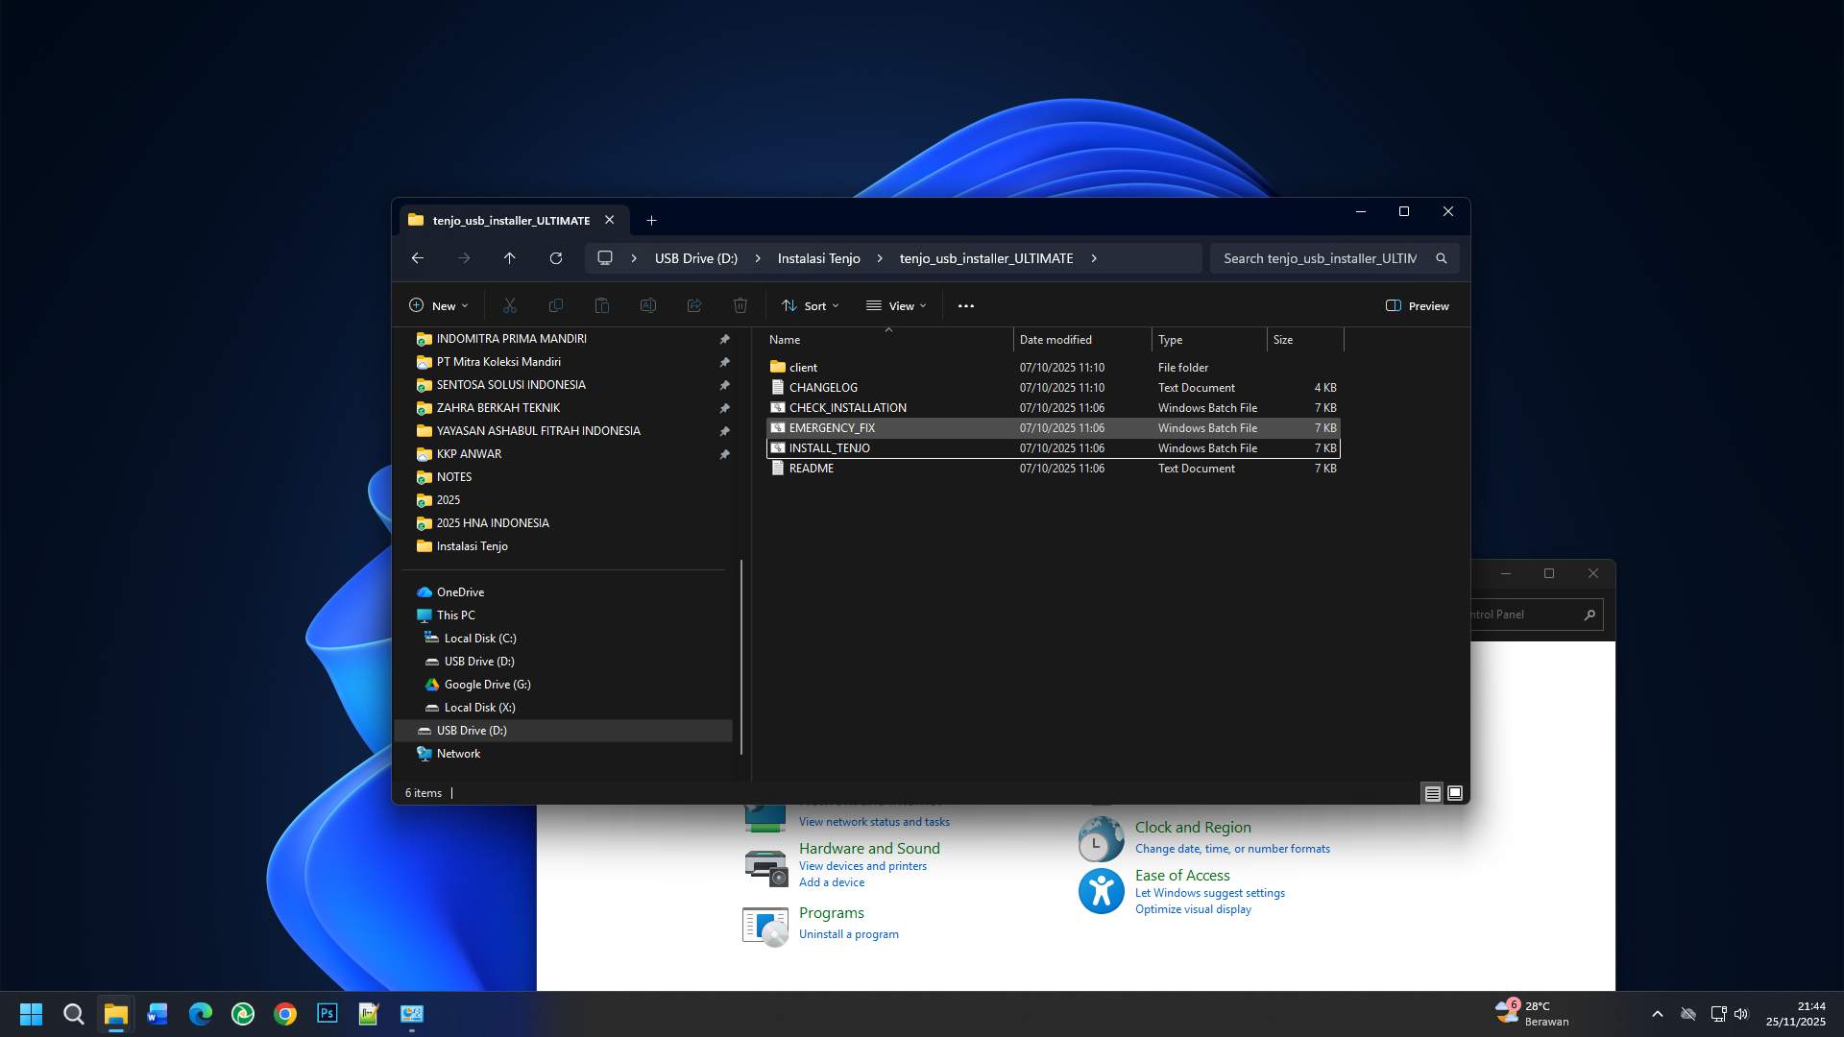Click the Cut icon in the toolbar
This screenshot has height=1037, width=1844.
[x=510, y=305]
